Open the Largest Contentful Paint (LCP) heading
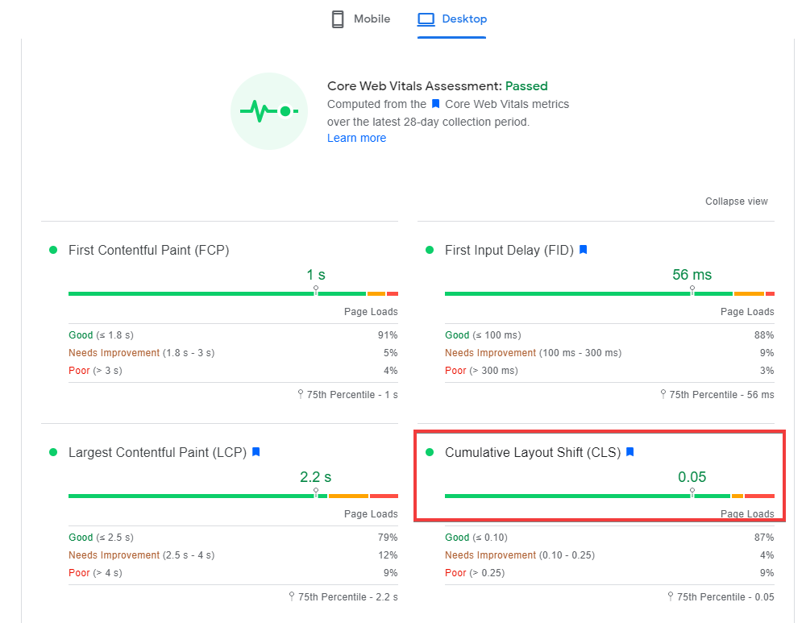This screenshot has height=623, width=806. tap(156, 452)
